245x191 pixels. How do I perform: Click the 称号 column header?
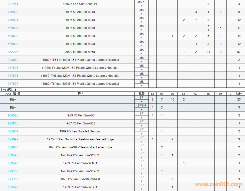141,94
